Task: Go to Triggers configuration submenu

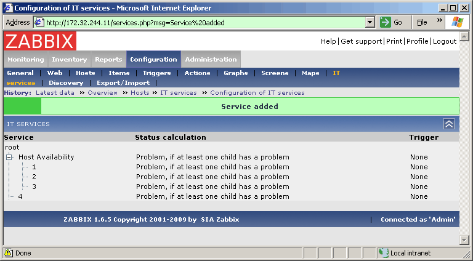Action: [x=156, y=73]
